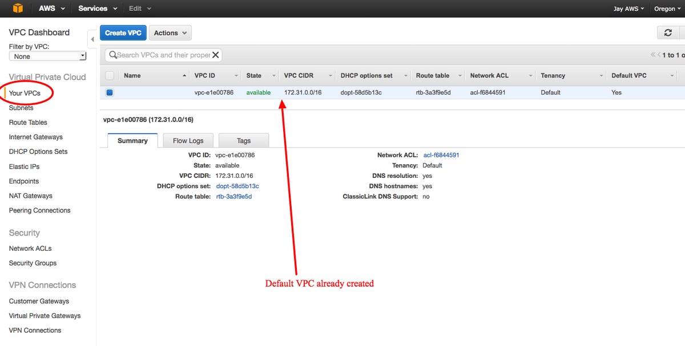Click dopt-58d5b13c cell in table row
This screenshot has width=685, height=346.
[x=361, y=92]
